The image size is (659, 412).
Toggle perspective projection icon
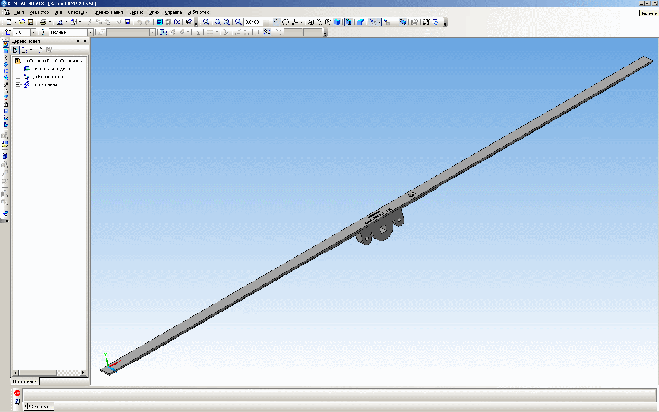[360, 22]
